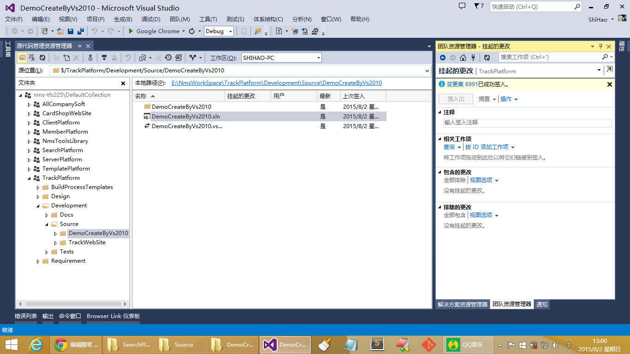The height and width of the screenshot is (354, 630).
Task: Collapse the Development folder node
Action: [38, 206]
